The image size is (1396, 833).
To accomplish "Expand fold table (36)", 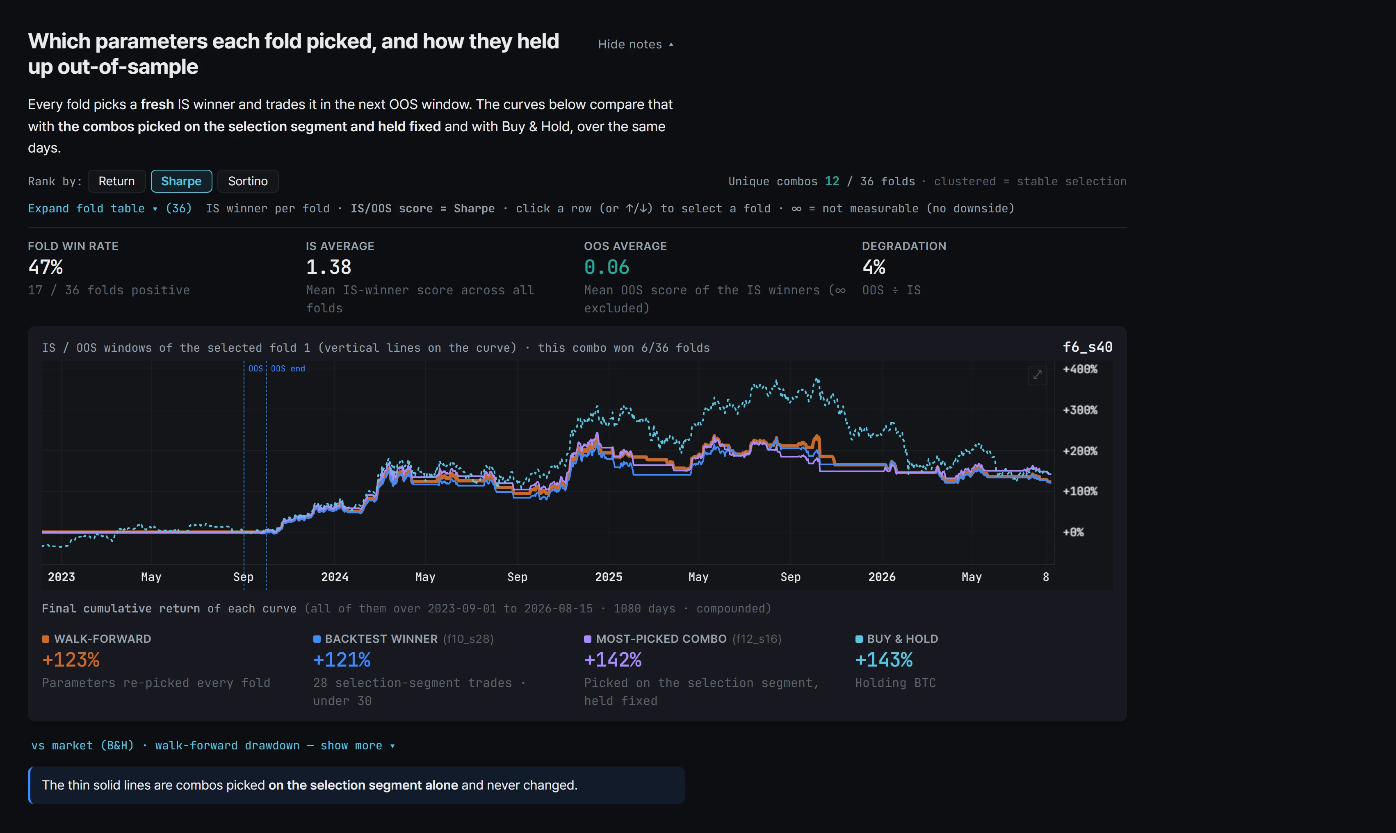I will click(110, 208).
